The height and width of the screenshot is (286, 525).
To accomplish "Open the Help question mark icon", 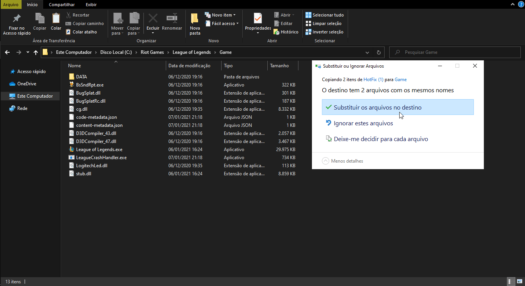I will coord(521,5).
